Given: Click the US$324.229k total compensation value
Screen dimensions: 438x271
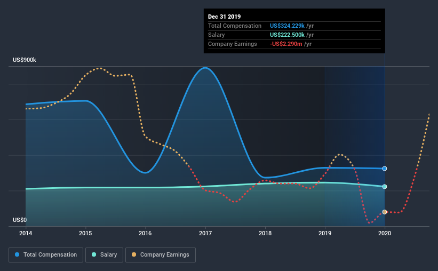Looking at the screenshot, I should (x=287, y=26).
